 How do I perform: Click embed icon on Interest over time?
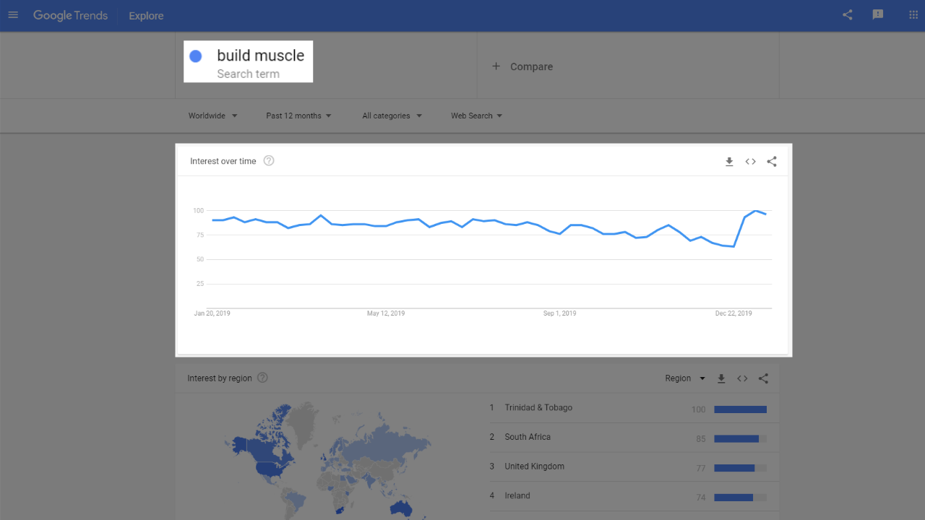[750, 162]
